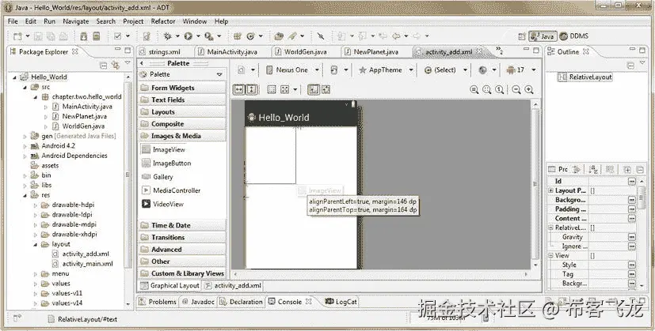Open the Navigate menu
This screenshot has height=331, width=655.
[x=76, y=21]
